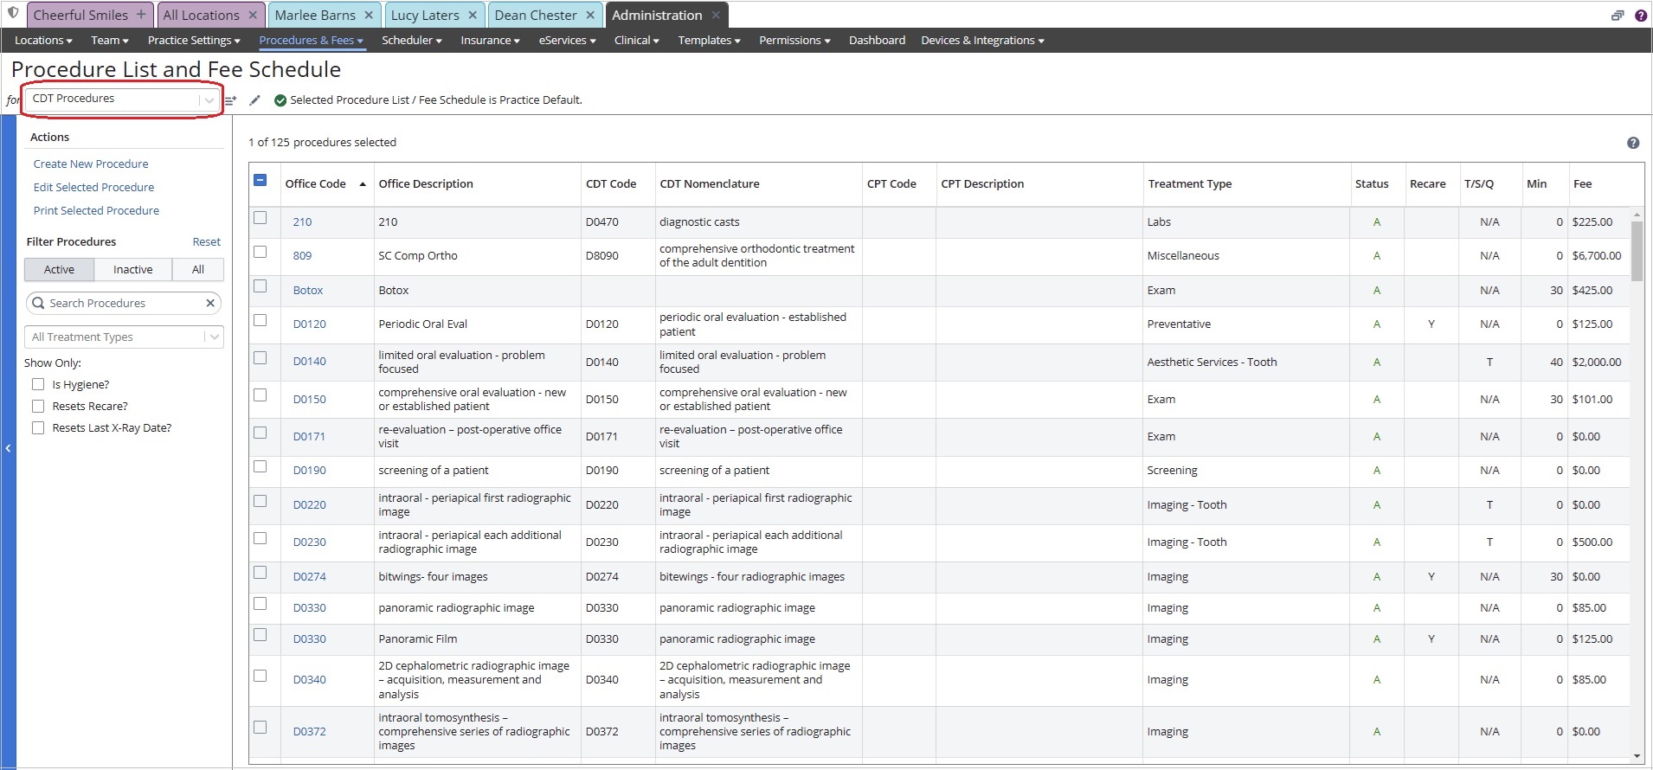1653x770 pixels.
Task: Click the plus icon on Cheerful Smiles tab
Action: [141, 15]
